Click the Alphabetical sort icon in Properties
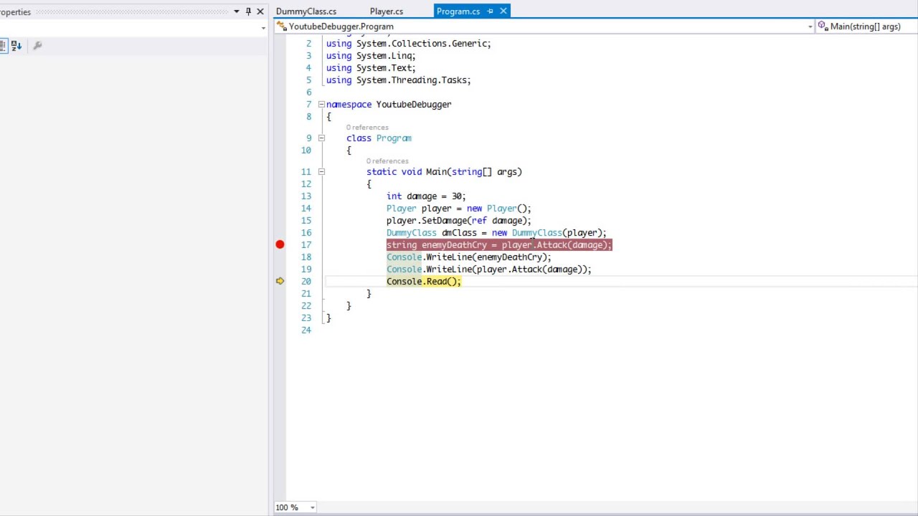This screenshot has height=516, width=918. pos(16,45)
